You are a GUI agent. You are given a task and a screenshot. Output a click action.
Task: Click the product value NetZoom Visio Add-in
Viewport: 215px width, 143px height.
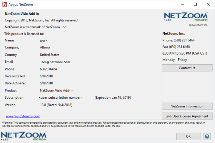57,90
